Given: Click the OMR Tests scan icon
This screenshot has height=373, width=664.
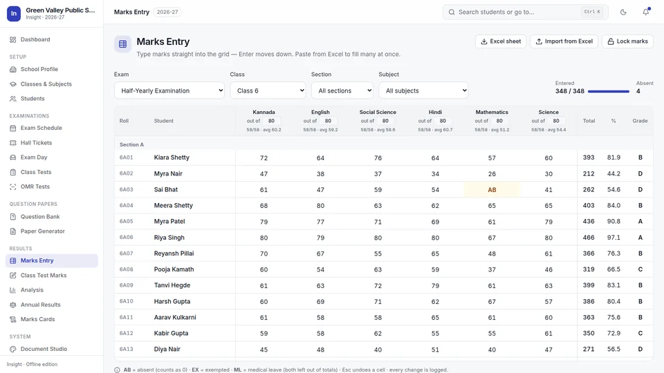Looking at the screenshot, I should coord(12,186).
